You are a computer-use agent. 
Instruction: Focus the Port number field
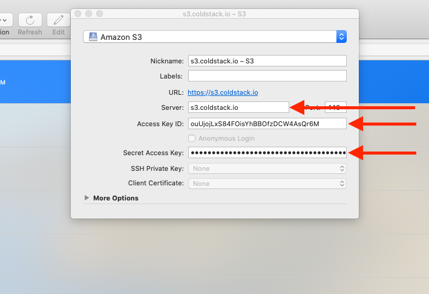[335, 107]
